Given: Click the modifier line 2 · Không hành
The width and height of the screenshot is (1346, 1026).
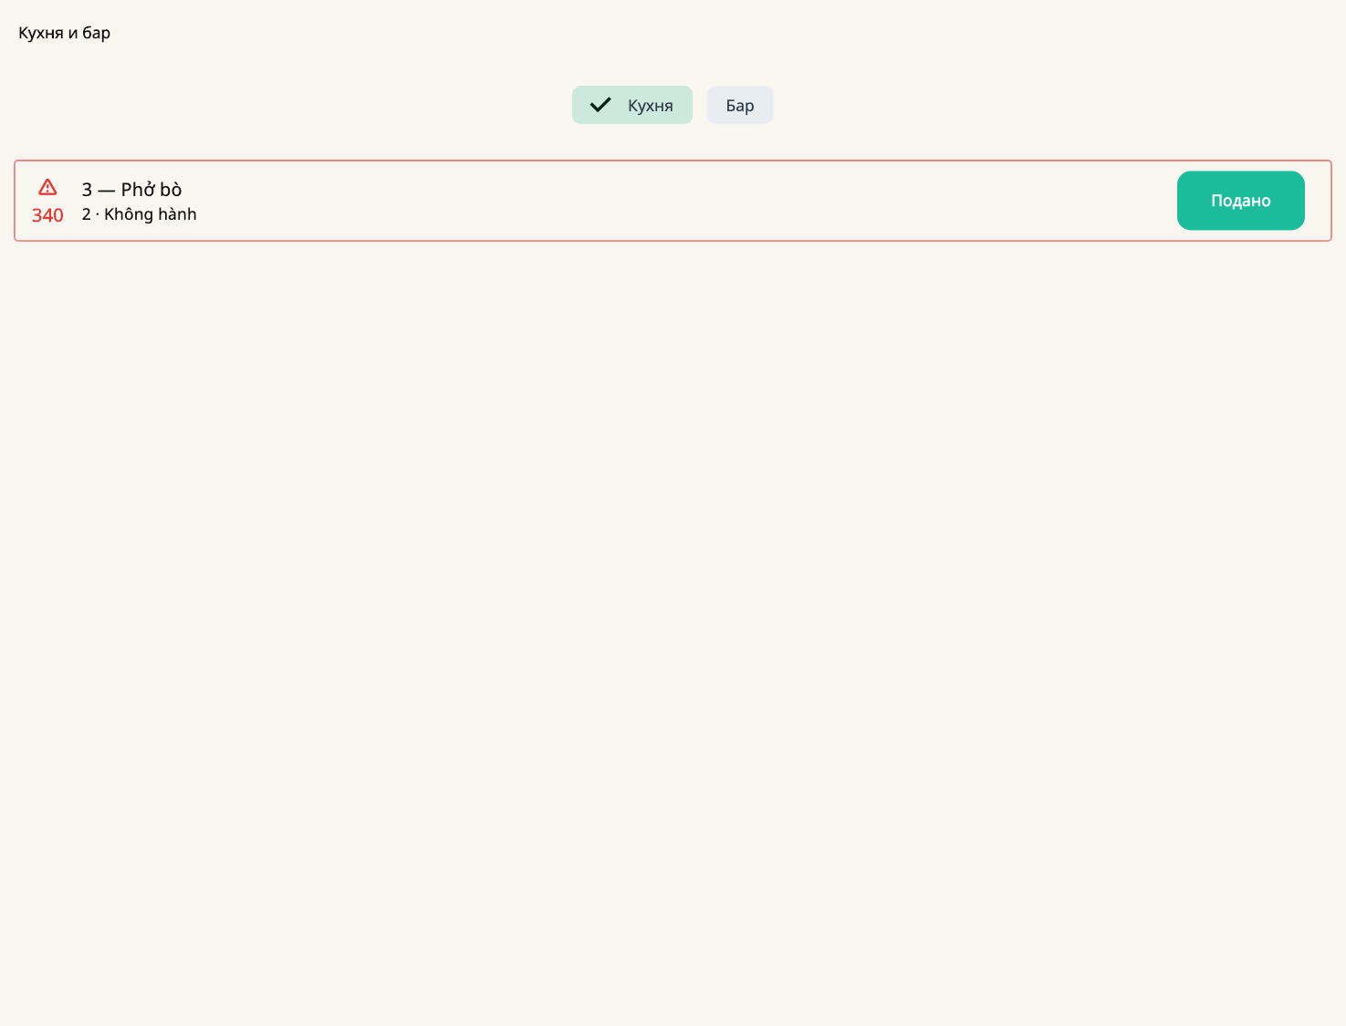Looking at the screenshot, I should tap(140, 214).
